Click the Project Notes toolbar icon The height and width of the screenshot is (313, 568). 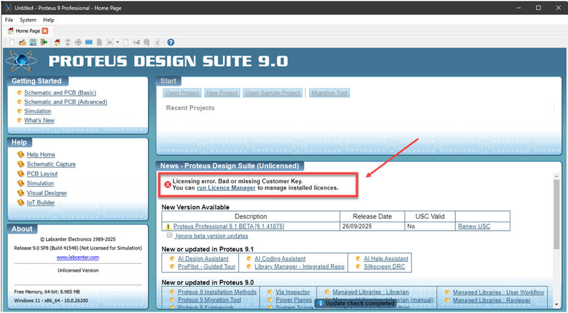click(x=147, y=42)
